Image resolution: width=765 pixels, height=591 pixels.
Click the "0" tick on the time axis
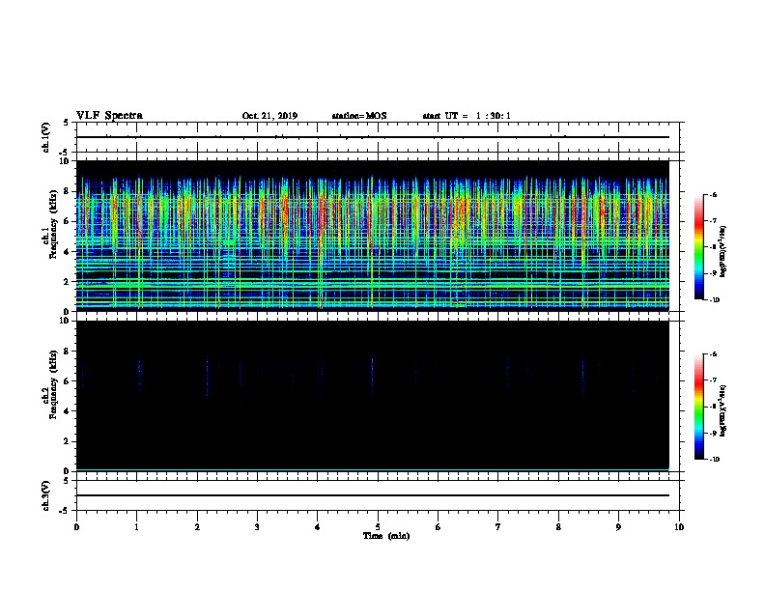click(76, 526)
